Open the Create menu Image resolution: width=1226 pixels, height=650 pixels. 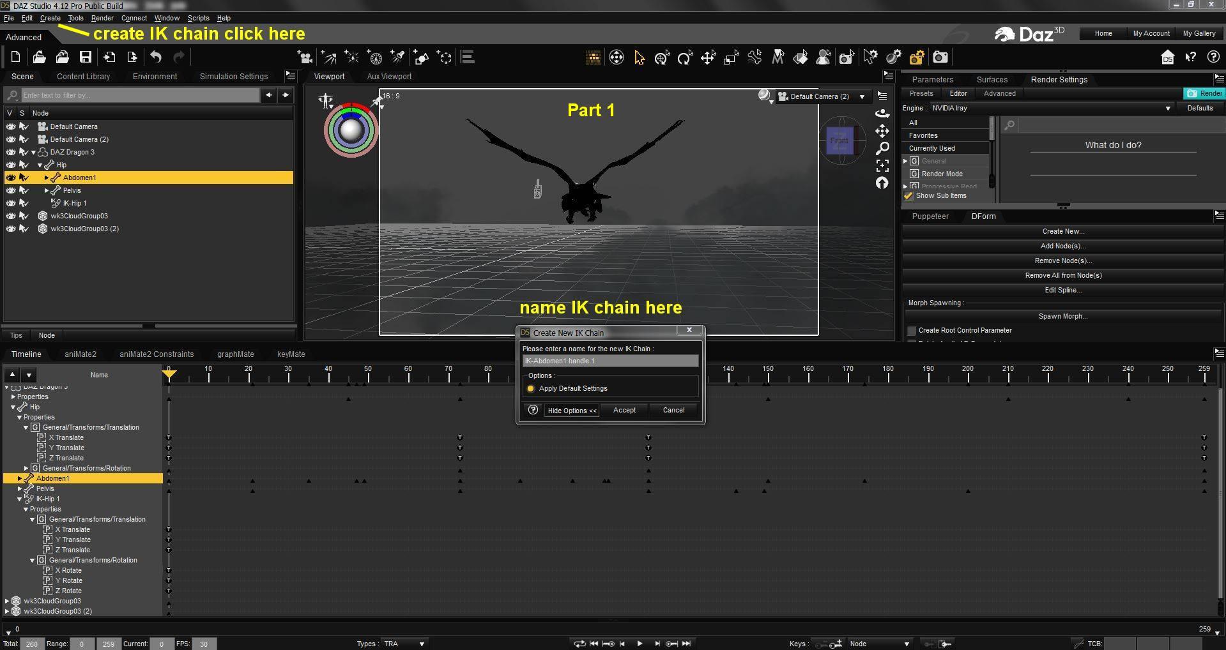click(50, 18)
